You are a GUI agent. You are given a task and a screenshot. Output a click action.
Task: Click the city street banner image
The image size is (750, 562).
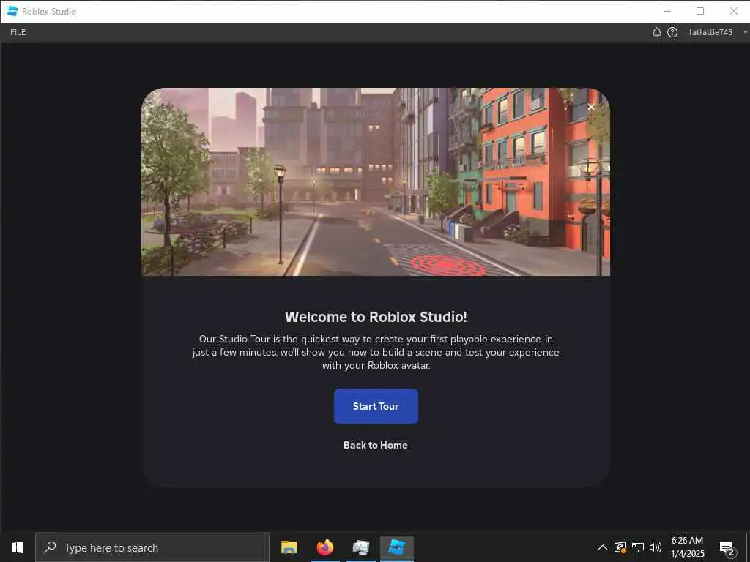coord(376,181)
